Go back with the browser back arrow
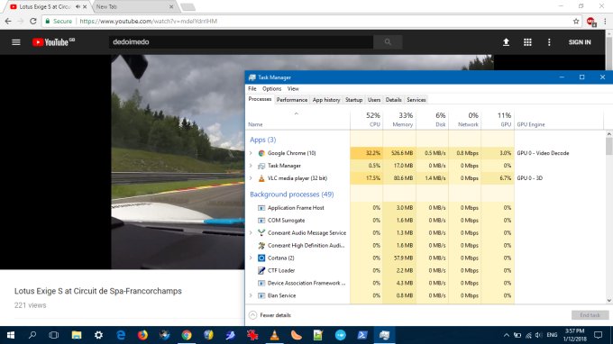Viewport: 613px width, 344px height. coord(8,21)
